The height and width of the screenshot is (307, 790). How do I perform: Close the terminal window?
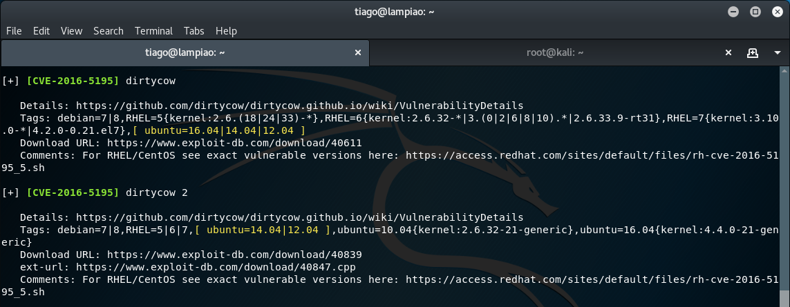(x=777, y=12)
